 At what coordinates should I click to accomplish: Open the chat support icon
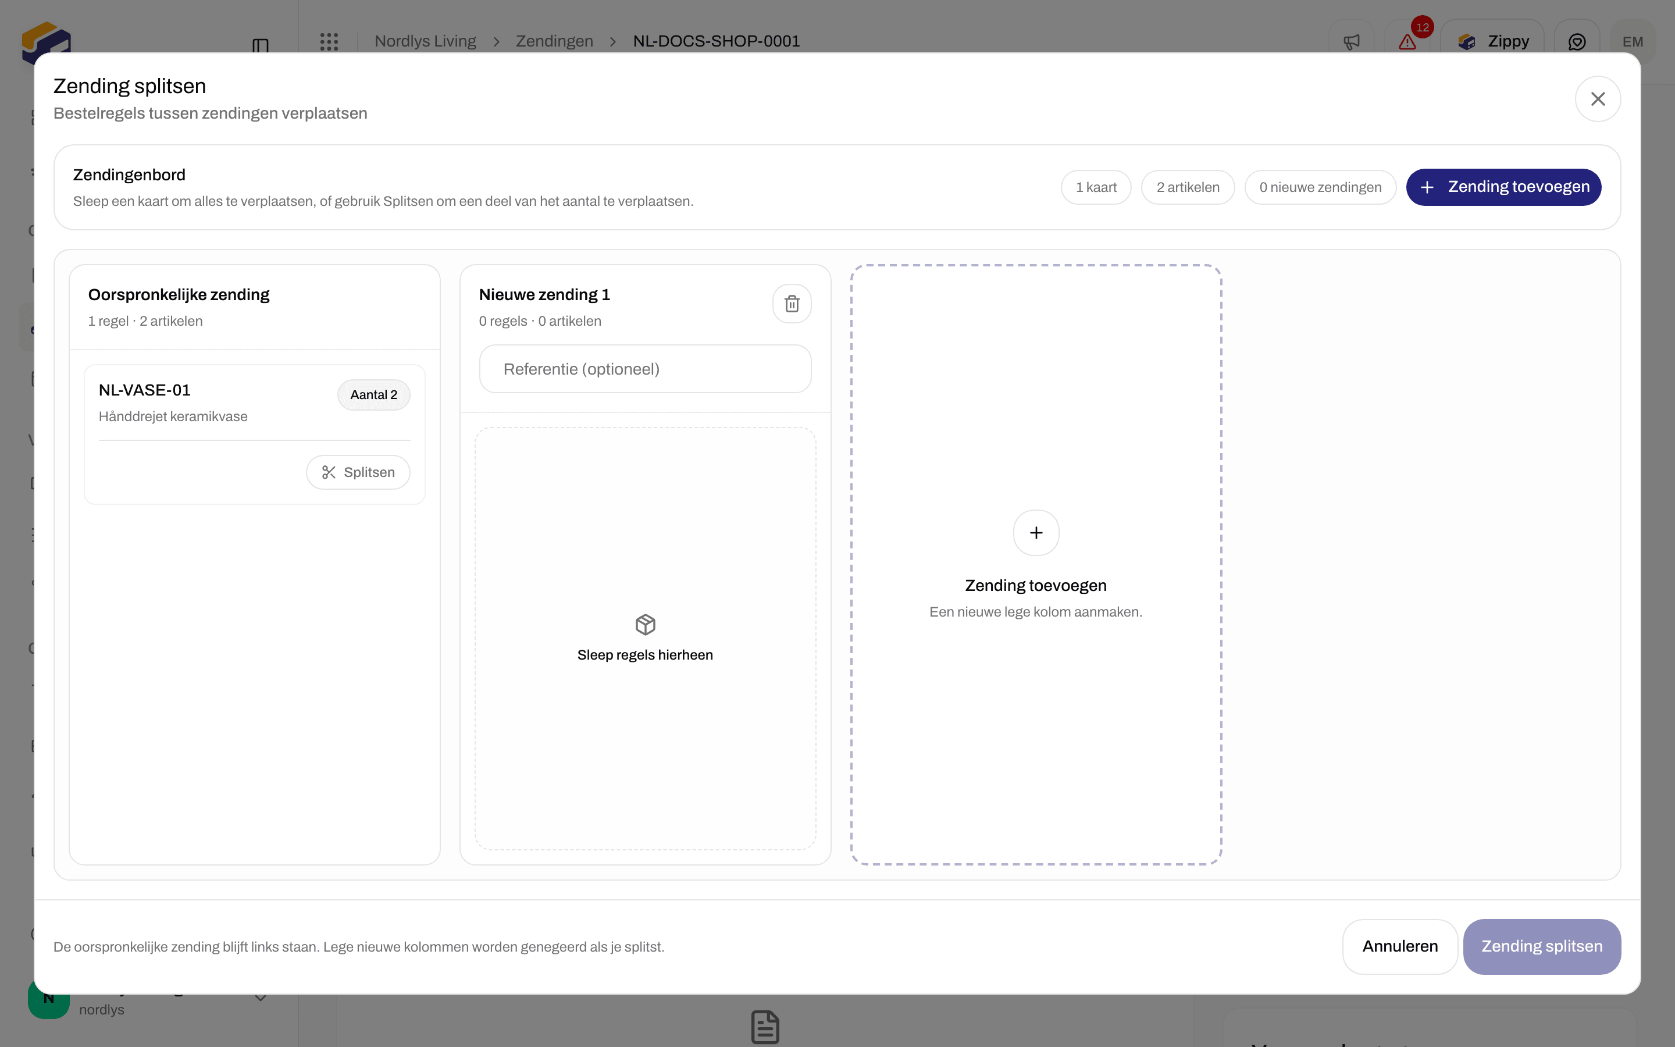tap(1577, 41)
